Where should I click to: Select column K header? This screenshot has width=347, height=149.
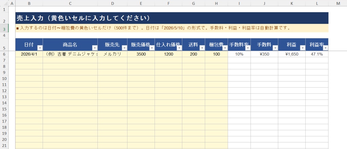[292, 3]
